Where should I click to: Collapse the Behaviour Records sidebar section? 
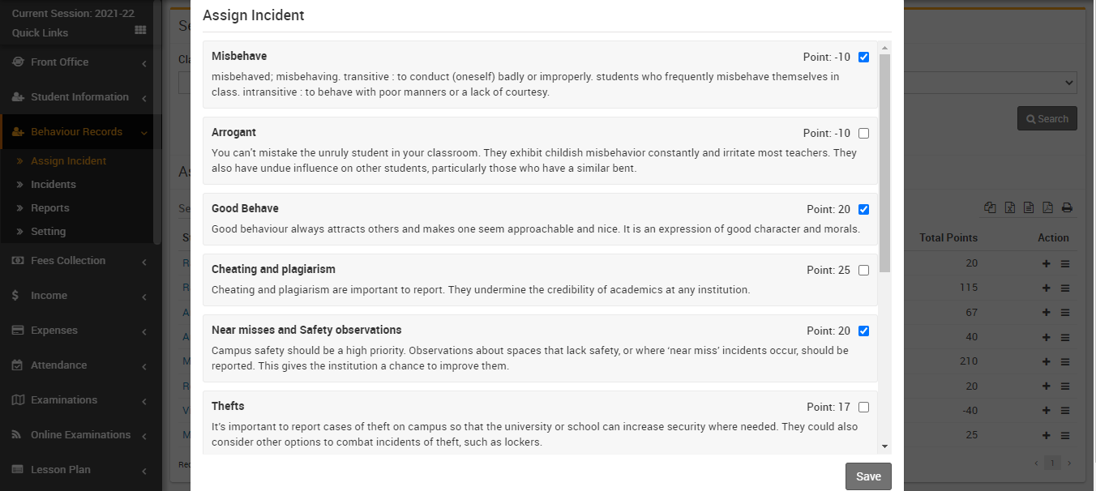coord(79,132)
